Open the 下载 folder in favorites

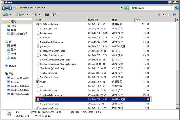[x=13, y=26]
